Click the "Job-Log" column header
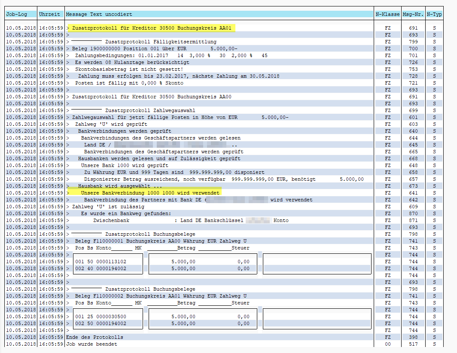Screen dimensions: 457x353 pos(16,14)
